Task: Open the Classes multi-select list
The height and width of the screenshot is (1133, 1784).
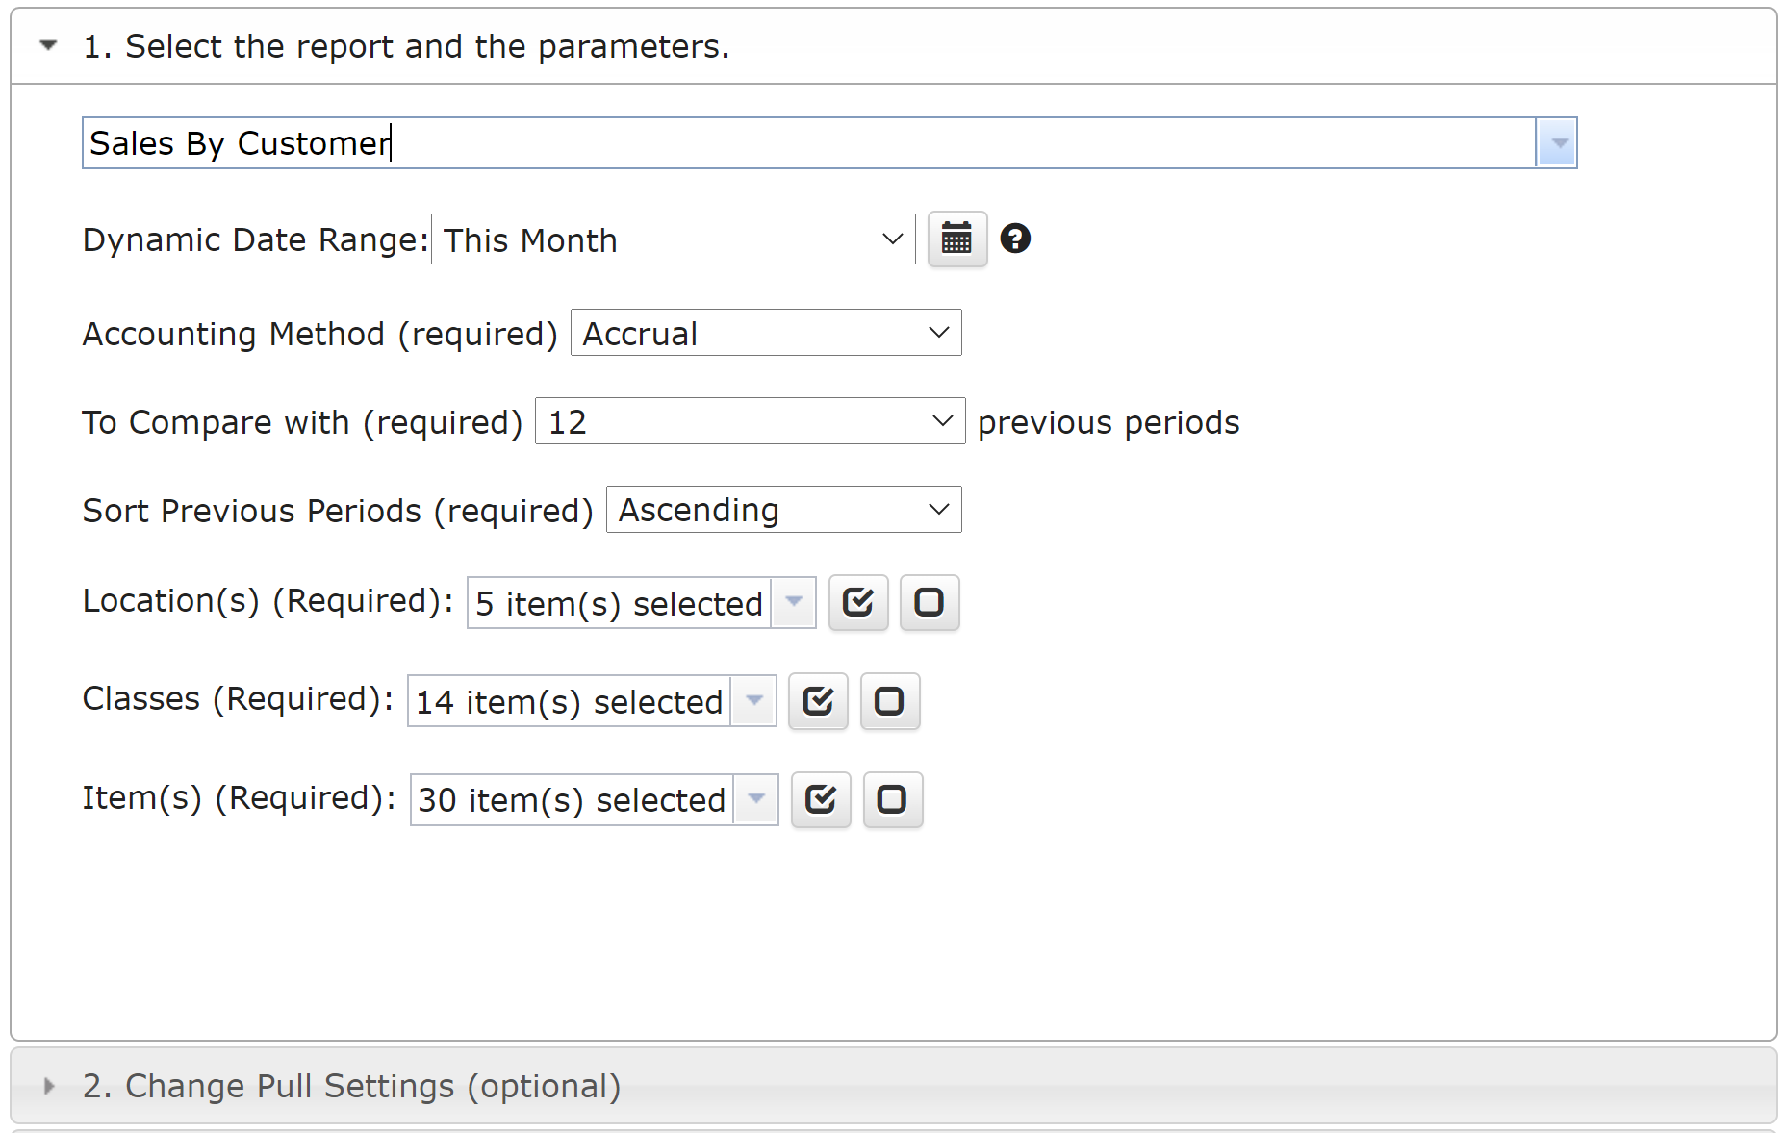Action: tap(754, 701)
